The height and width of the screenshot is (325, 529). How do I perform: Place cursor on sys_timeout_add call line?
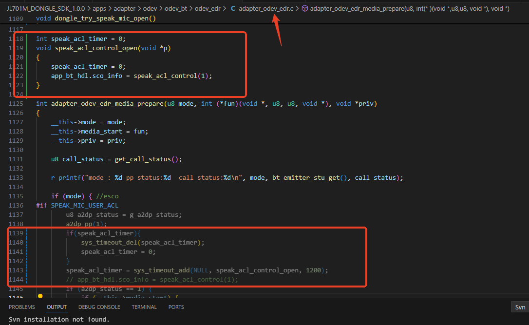click(197, 270)
